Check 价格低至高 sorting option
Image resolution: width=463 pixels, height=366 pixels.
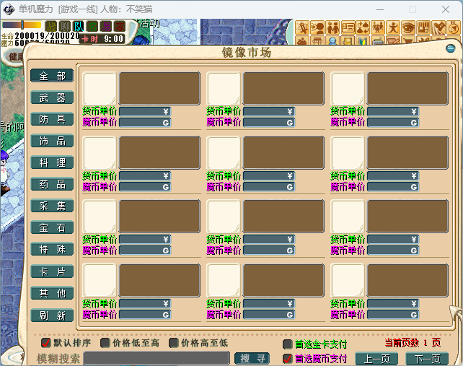(x=105, y=343)
